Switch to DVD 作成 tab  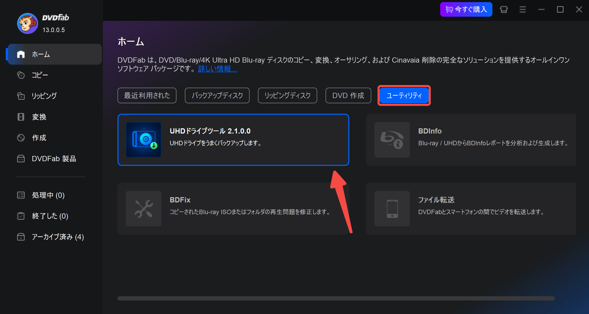(348, 95)
